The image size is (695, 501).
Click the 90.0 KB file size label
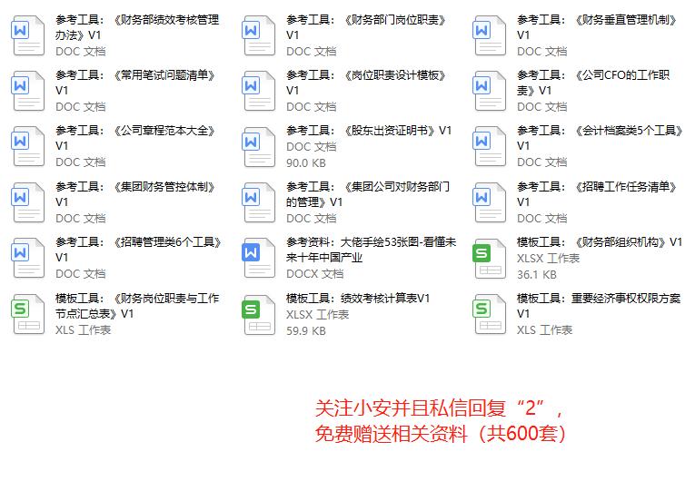pyautogui.click(x=306, y=163)
